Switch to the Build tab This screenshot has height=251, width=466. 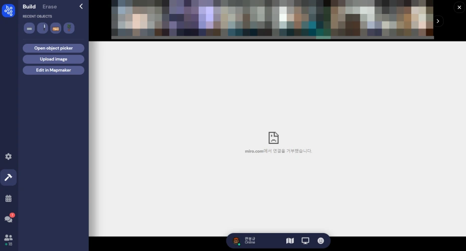point(29,6)
